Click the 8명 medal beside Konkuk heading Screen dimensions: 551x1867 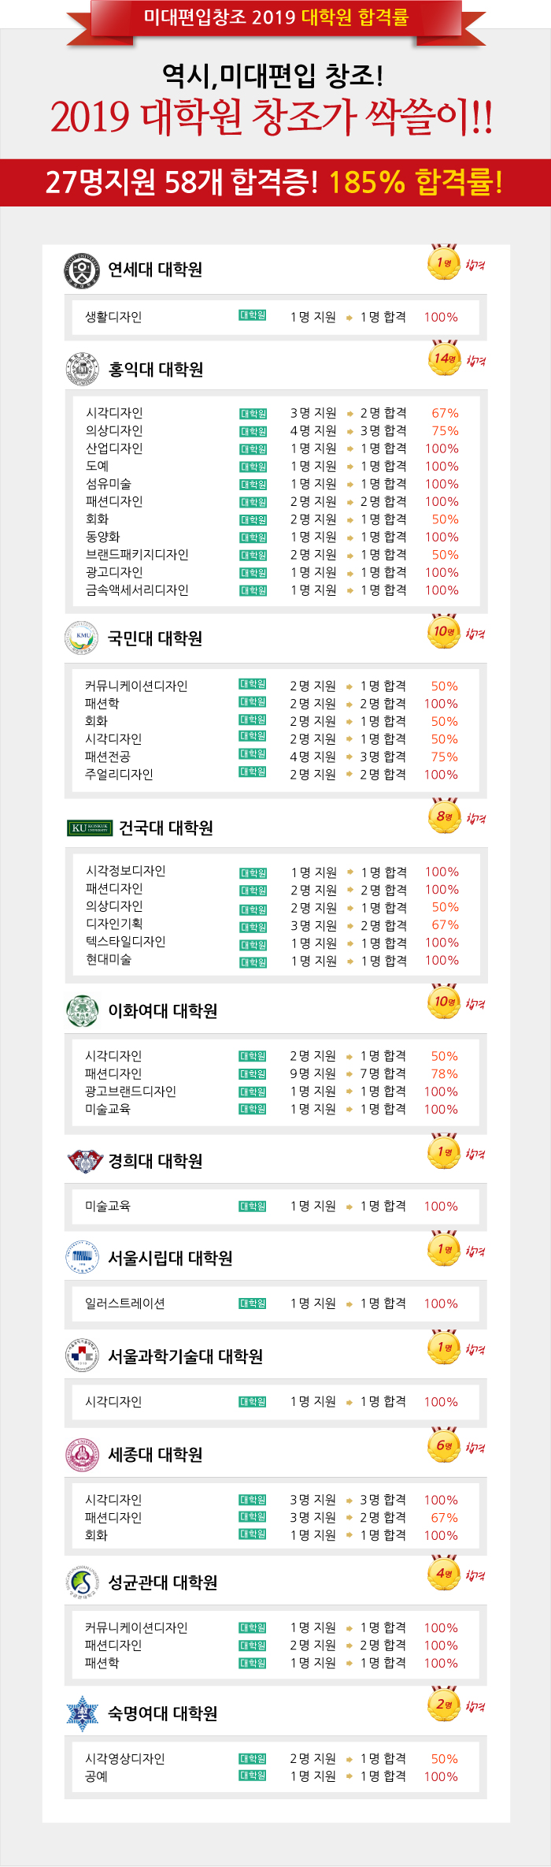pyautogui.click(x=444, y=816)
